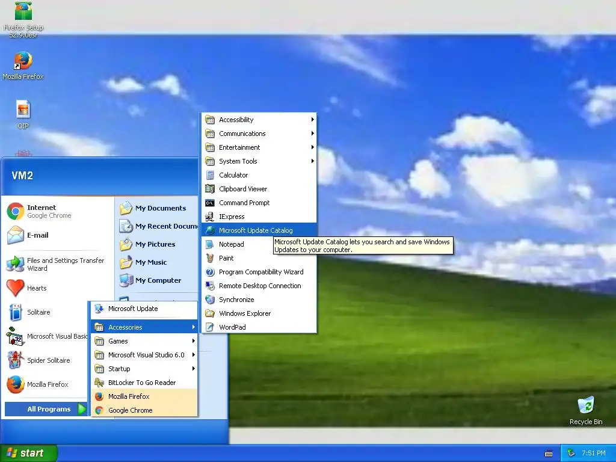
Task: Click the Calculator icon in Accessories
Action: 210,175
